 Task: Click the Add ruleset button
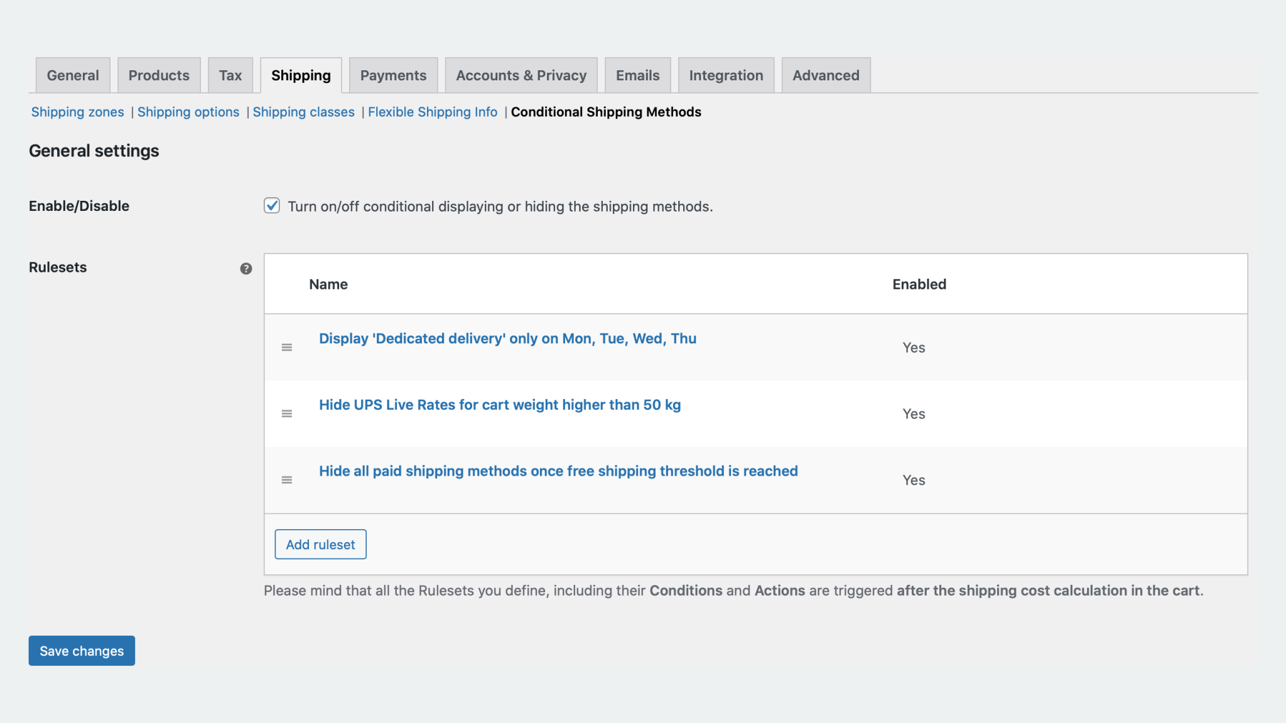[x=320, y=544]
